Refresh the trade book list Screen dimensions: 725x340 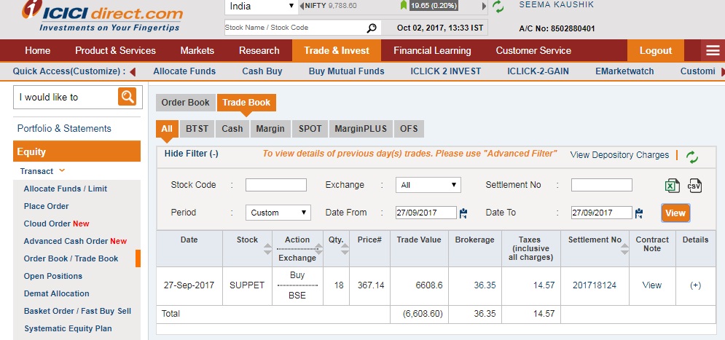tap(691, 157)
